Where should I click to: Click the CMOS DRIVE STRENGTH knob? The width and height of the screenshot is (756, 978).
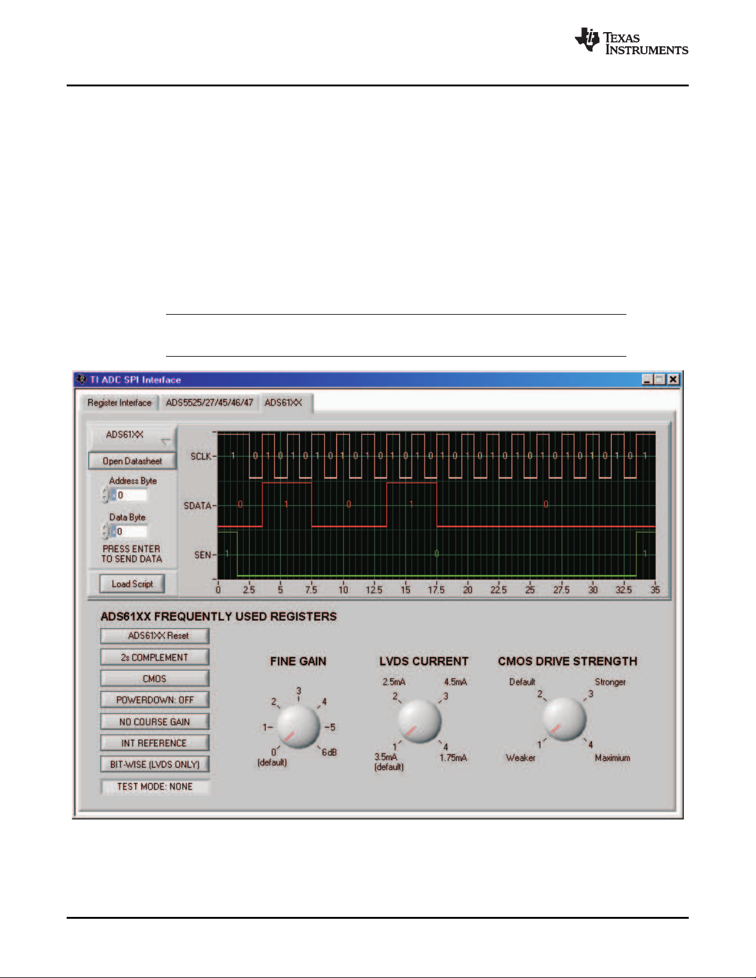pyautogui.click(x=564, y=719)
